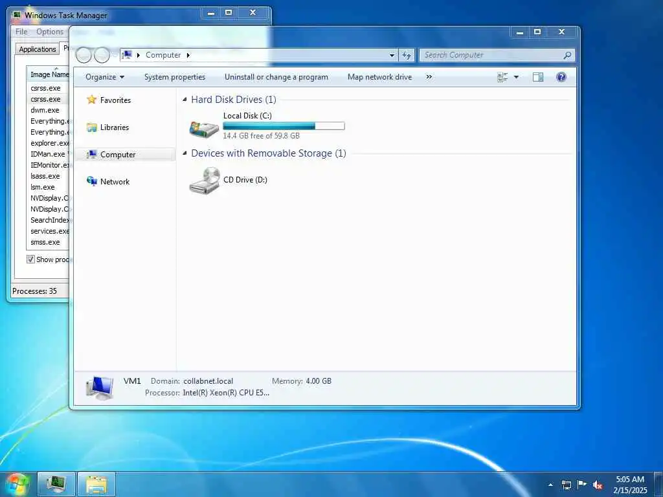Sort by Image Name column header
The image size is (663, 497).
[x=48, y=74]
